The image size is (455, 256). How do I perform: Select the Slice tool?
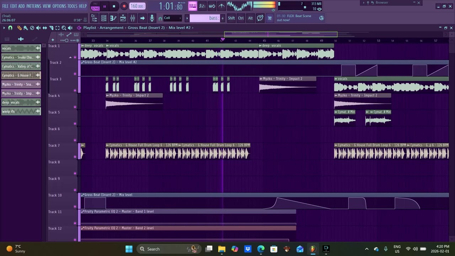tap(51, 28)
